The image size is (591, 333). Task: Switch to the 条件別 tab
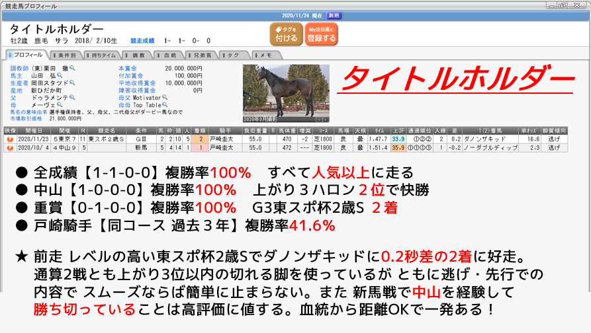(x=69, y=55)
